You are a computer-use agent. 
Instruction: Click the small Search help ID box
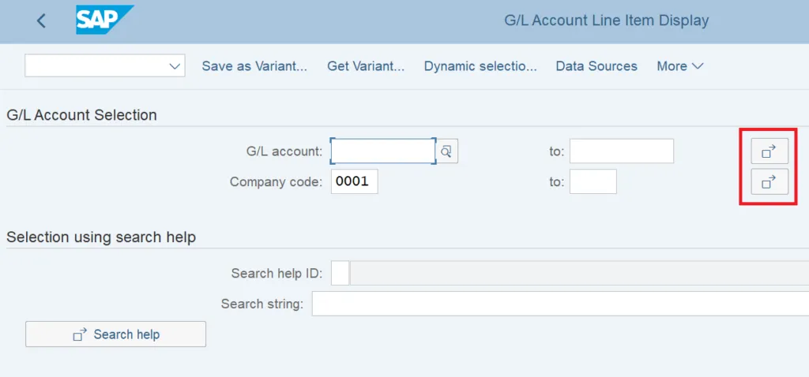click(x=340, y=273)
